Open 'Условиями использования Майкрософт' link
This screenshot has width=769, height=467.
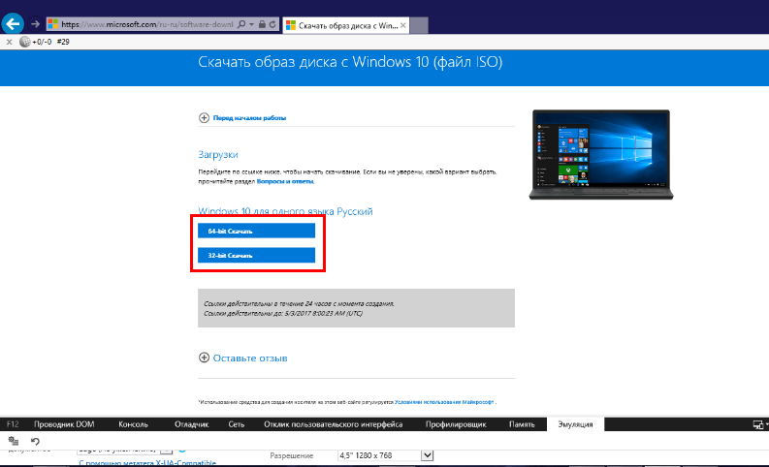coord(444,402)
